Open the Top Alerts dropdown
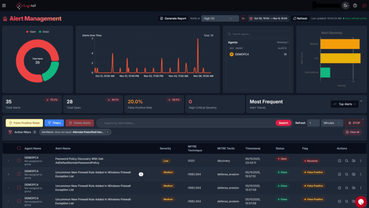 344,104
